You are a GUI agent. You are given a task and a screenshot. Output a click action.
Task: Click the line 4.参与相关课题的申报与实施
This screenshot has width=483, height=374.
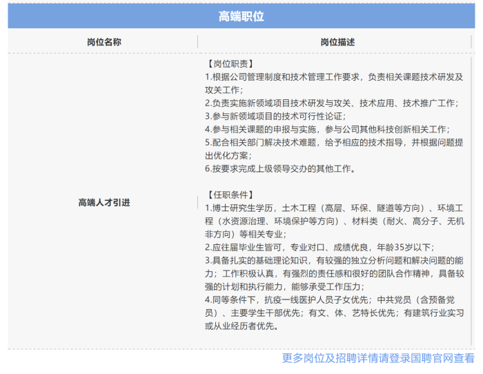pos(327,130)
